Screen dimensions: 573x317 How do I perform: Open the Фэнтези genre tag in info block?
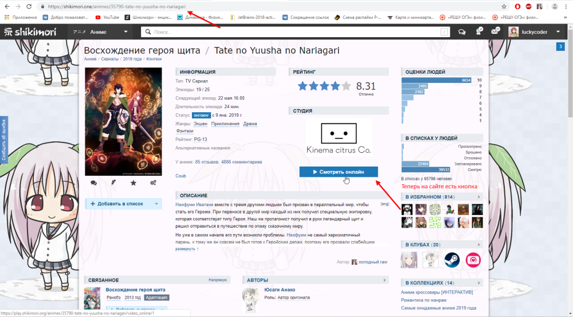point(185,131)
